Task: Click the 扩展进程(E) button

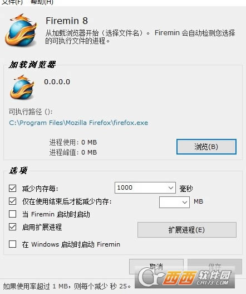Action: tap(187, 230)
